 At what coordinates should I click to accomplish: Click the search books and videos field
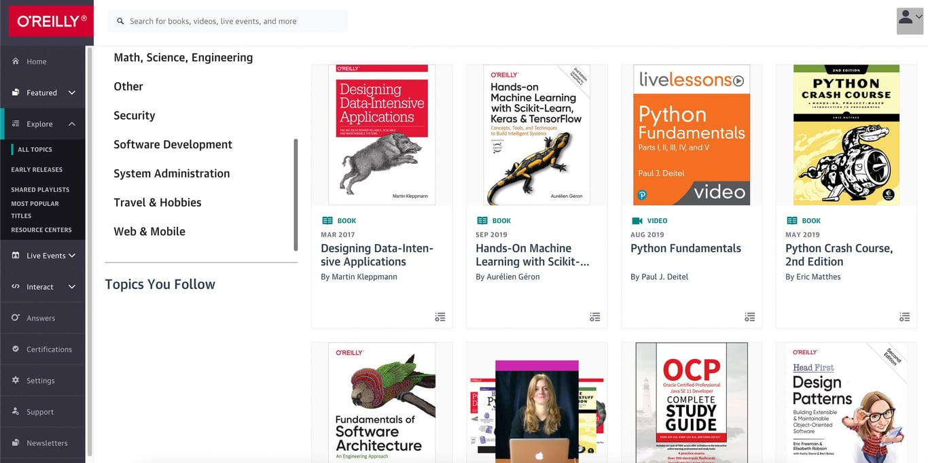(228, 21)
